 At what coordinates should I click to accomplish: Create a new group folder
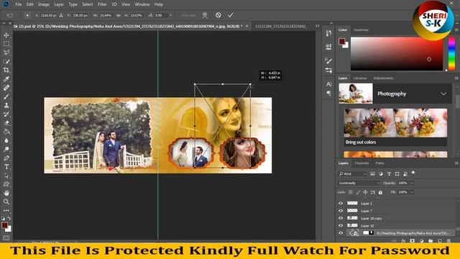431,241
